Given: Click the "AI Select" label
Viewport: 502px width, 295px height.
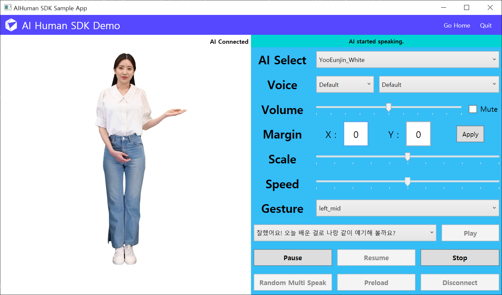Looking at the screenshot, I should click(282, 60).
